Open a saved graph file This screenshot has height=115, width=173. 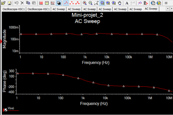coord(3,3)
